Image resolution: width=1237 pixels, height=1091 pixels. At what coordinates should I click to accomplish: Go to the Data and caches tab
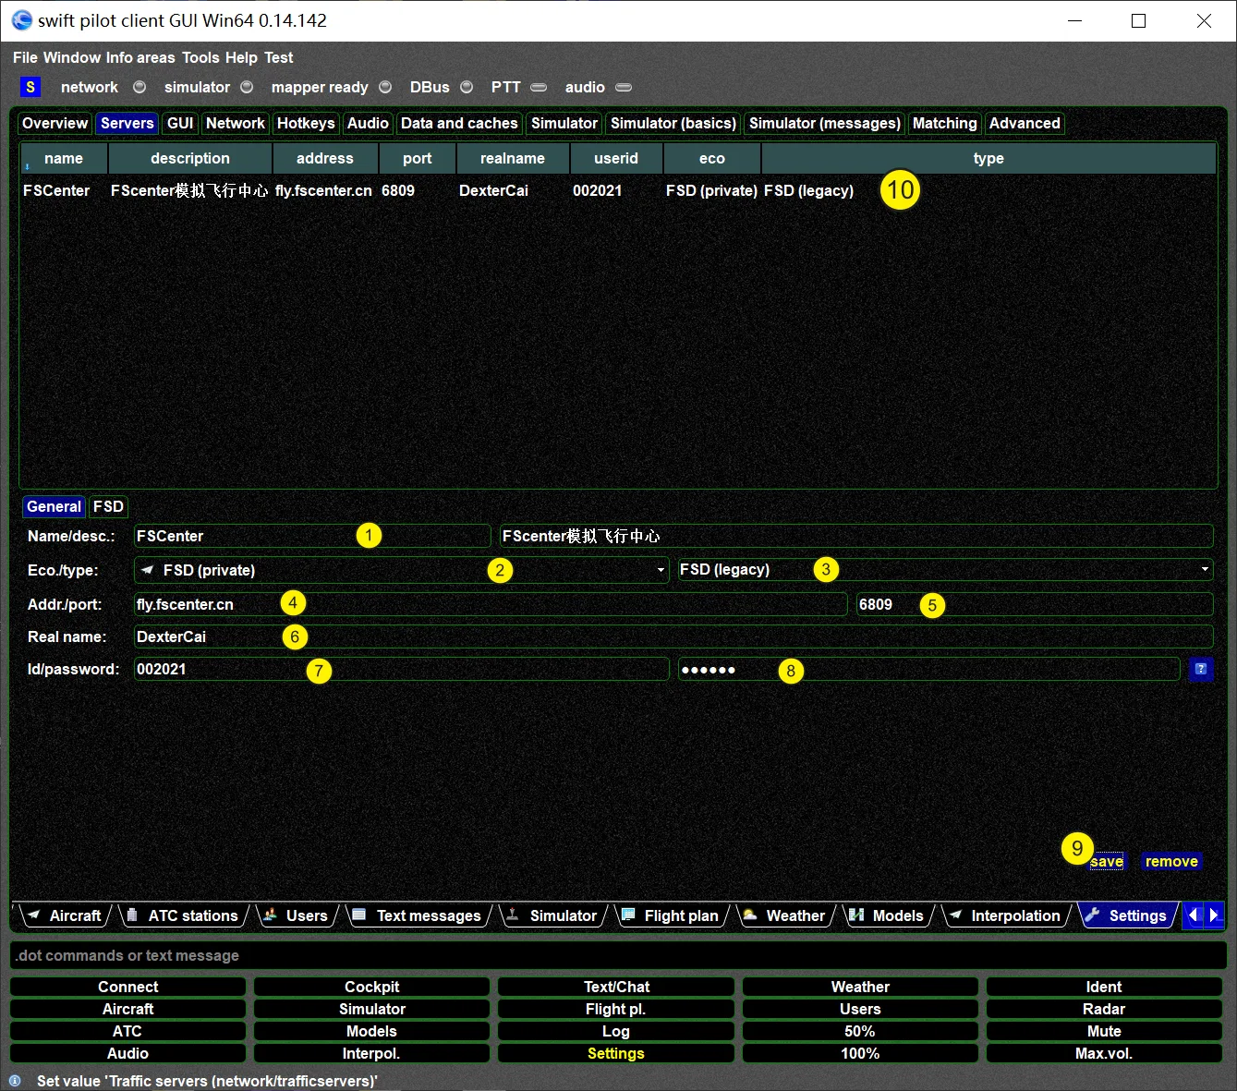(459, 123)
